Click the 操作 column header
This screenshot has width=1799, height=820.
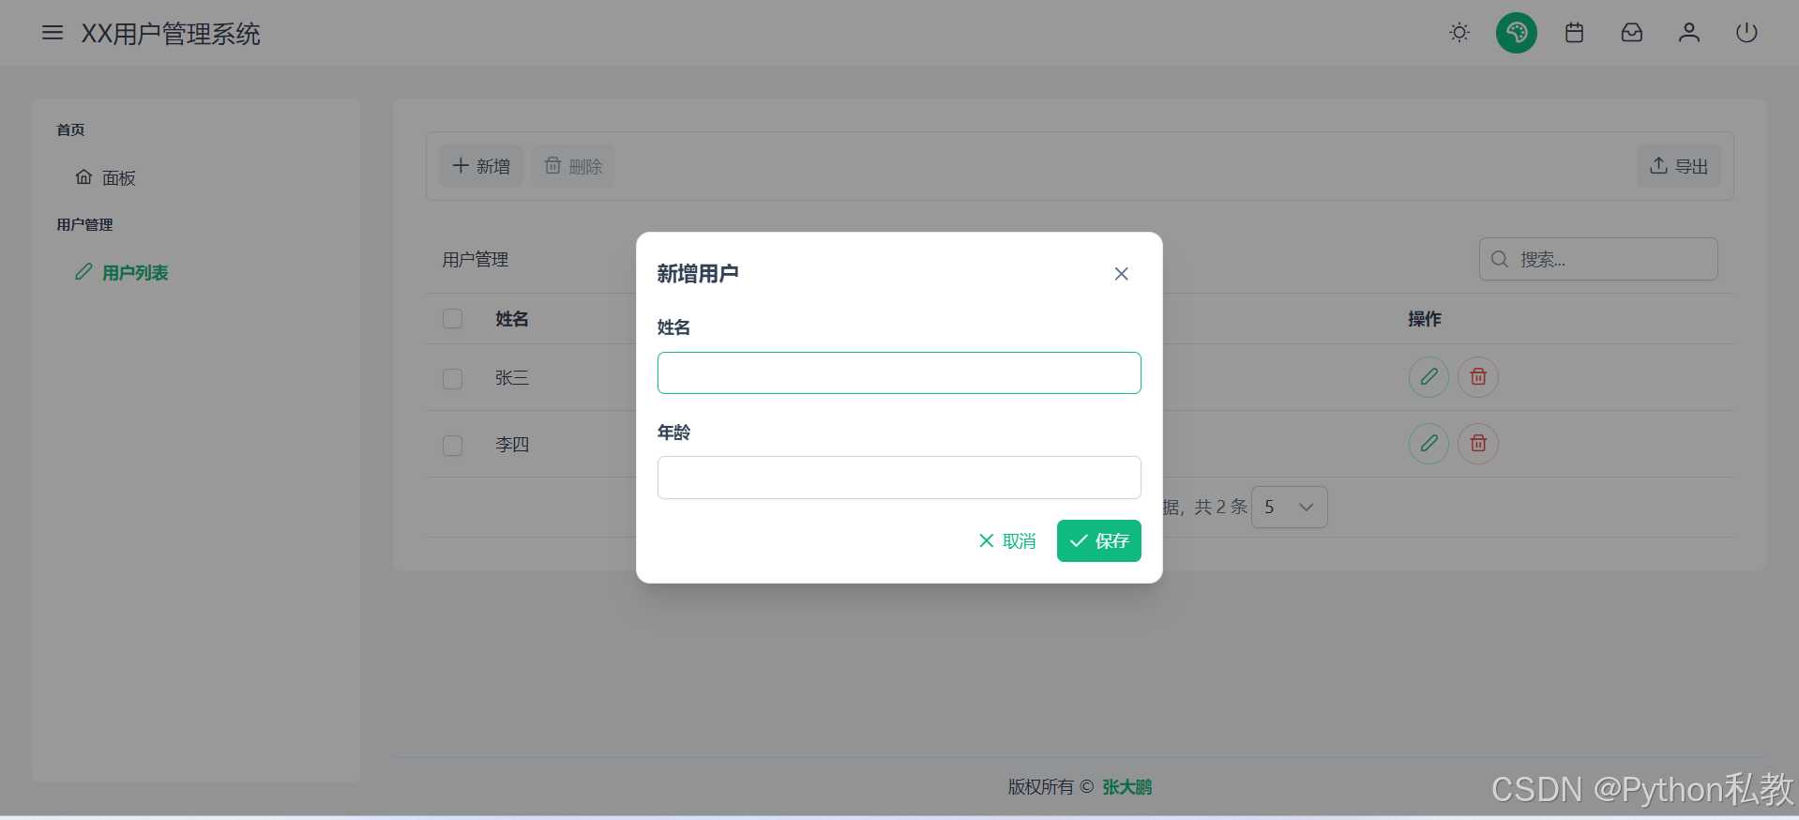coord(1425,319)
